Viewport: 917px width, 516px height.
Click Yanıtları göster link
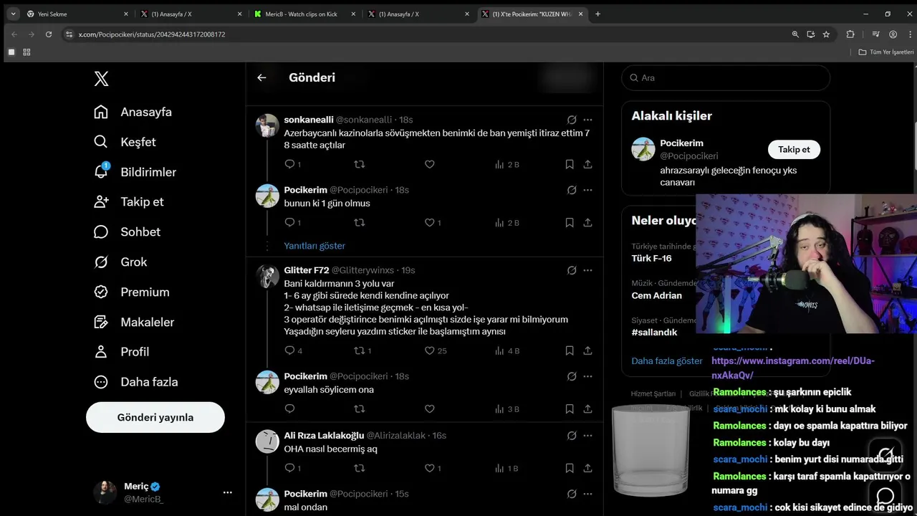point(315,246)
